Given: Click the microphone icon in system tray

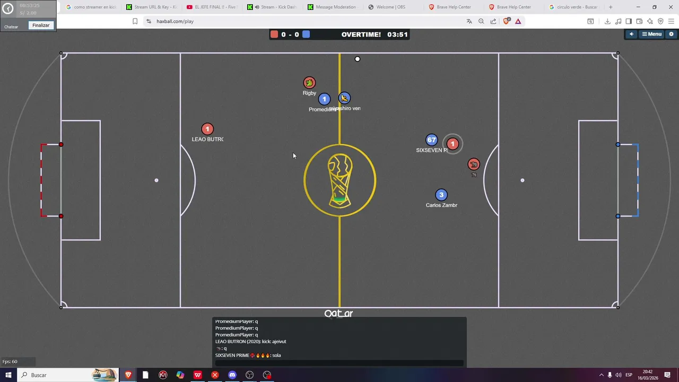Looking at the screenshot, I should (x=610, y=375).
